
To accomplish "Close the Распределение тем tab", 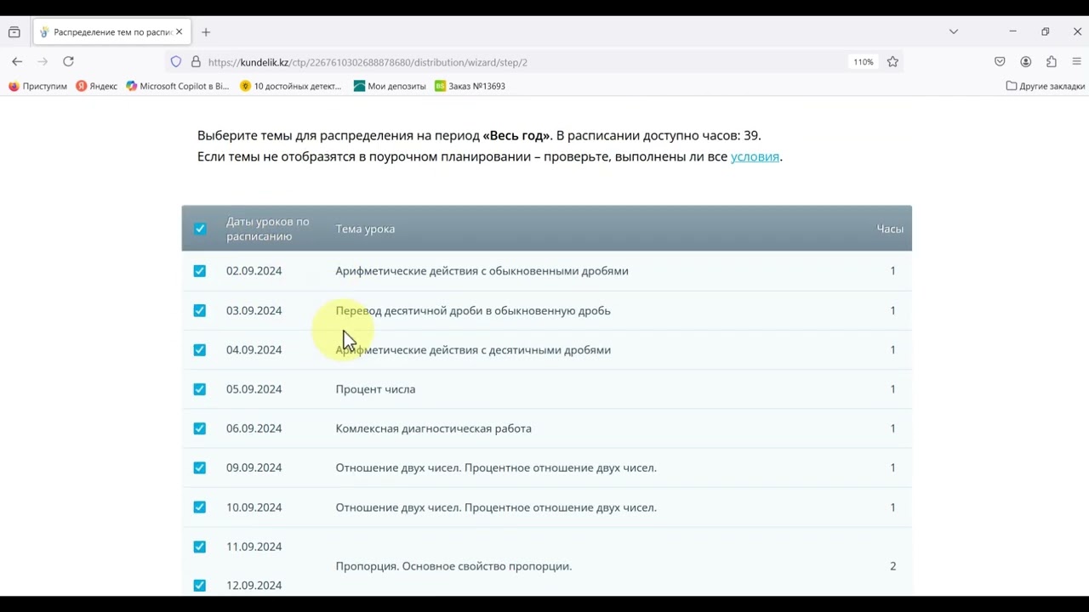I will 179,32.
